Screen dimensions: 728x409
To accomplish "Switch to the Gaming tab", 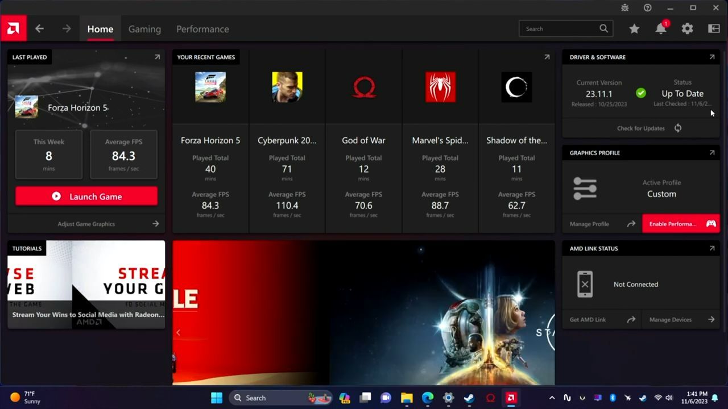I will click(x=144, y=29).
